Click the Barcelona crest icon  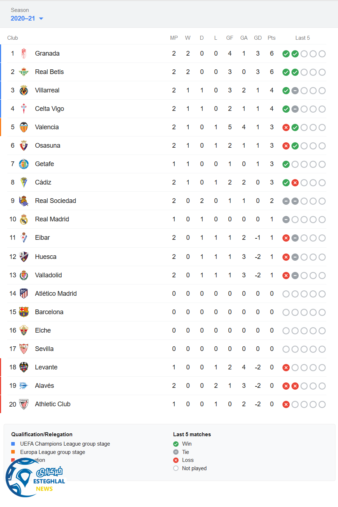(24, 312)
